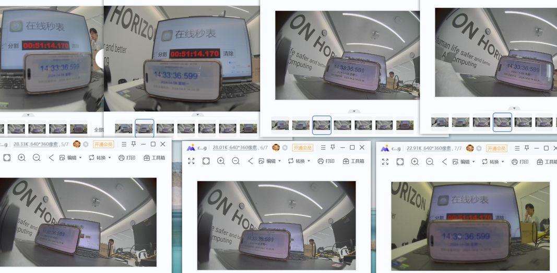This screenshot has width=557, height=273.
Task: Open the toolbox in the 6/7 window
Action: (353, 161)
